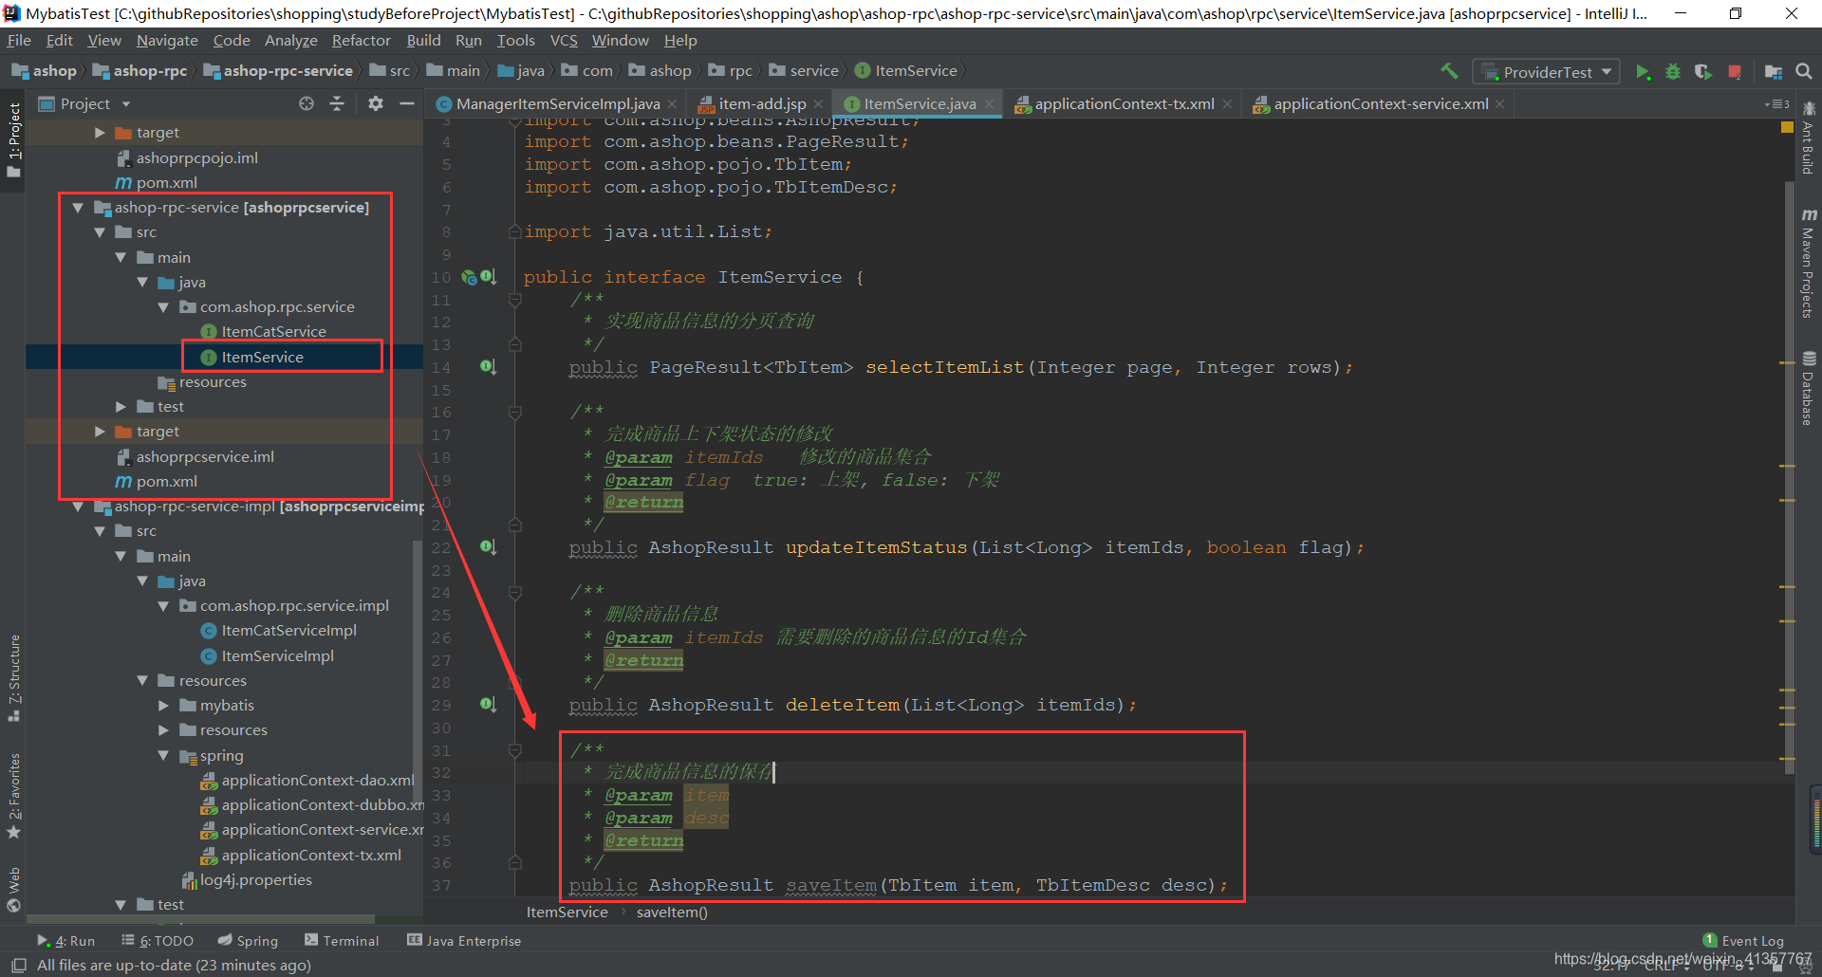Open the 4: Run tool window button
This screenshot has width=1822, height=977.
pos(66,941)
